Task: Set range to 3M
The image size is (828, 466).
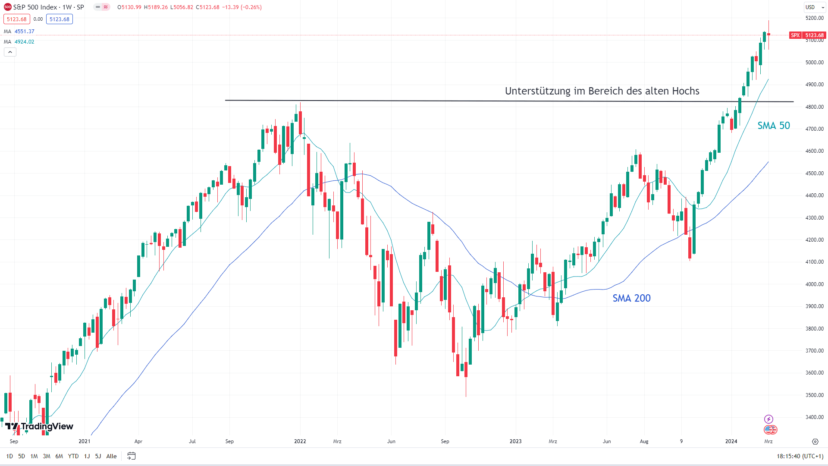Action: (x=47, y=456)
